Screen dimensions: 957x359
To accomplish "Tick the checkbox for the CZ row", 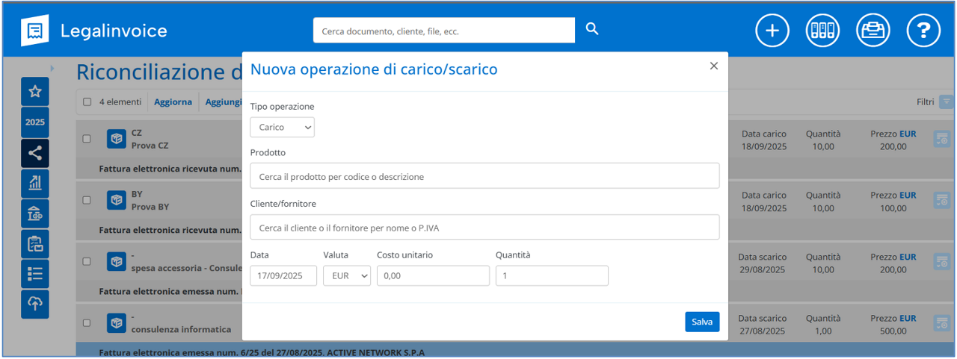I will coord(87,139).
